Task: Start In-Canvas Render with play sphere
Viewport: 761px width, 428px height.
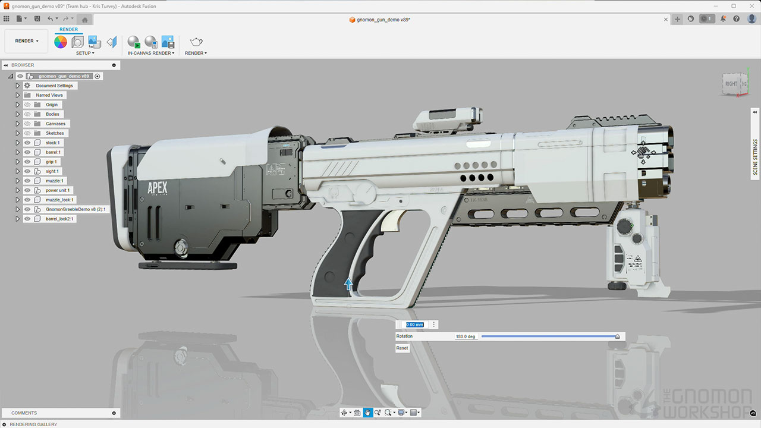Action: pyautogui.click(x=134, y=42)
